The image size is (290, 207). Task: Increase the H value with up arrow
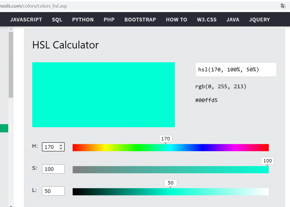pyautogui.click(x=61, y=145)
